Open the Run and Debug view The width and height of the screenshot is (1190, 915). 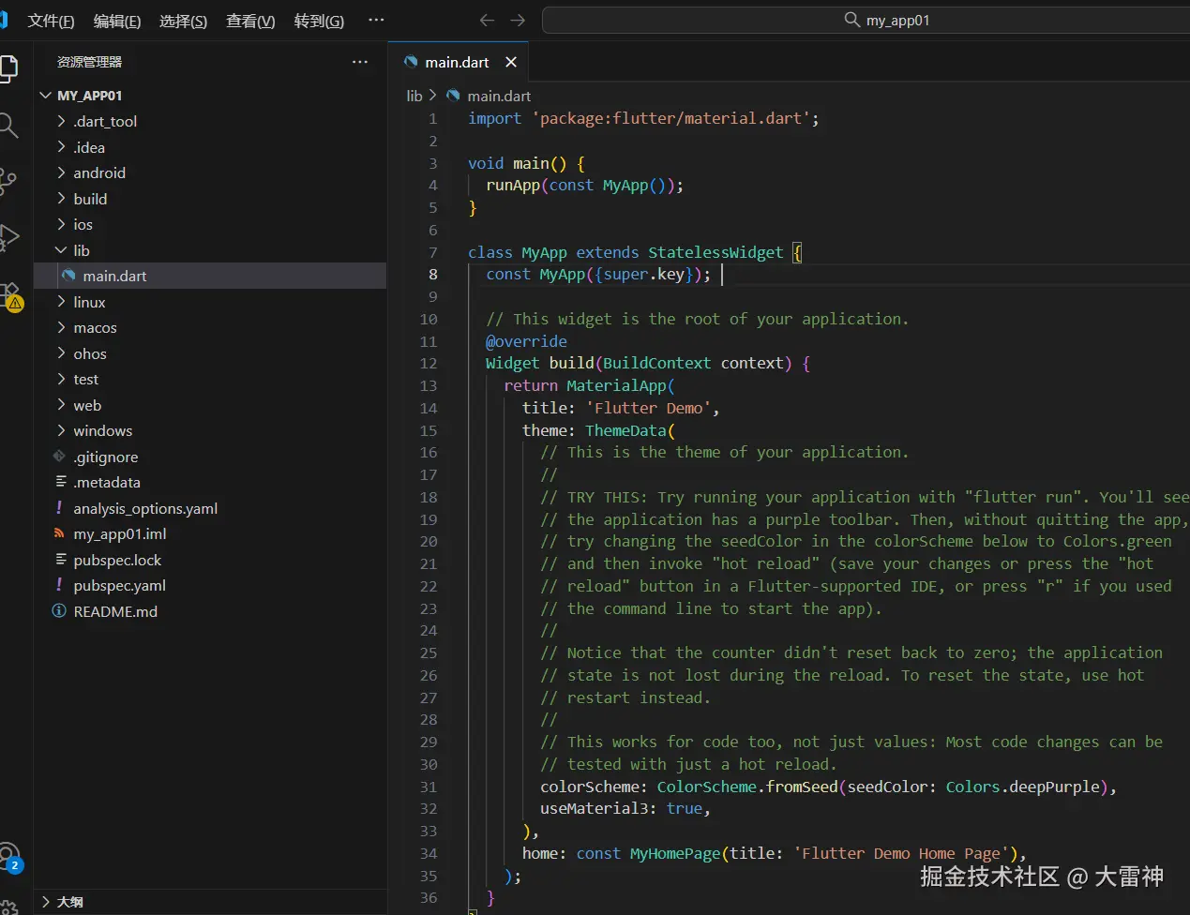(x=8, y=237)
